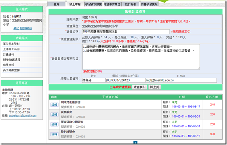Click the 回上頁 button

[154, 87]
